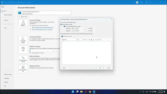Click Cancel in Automatic Replies dialog

click(109, 68)
